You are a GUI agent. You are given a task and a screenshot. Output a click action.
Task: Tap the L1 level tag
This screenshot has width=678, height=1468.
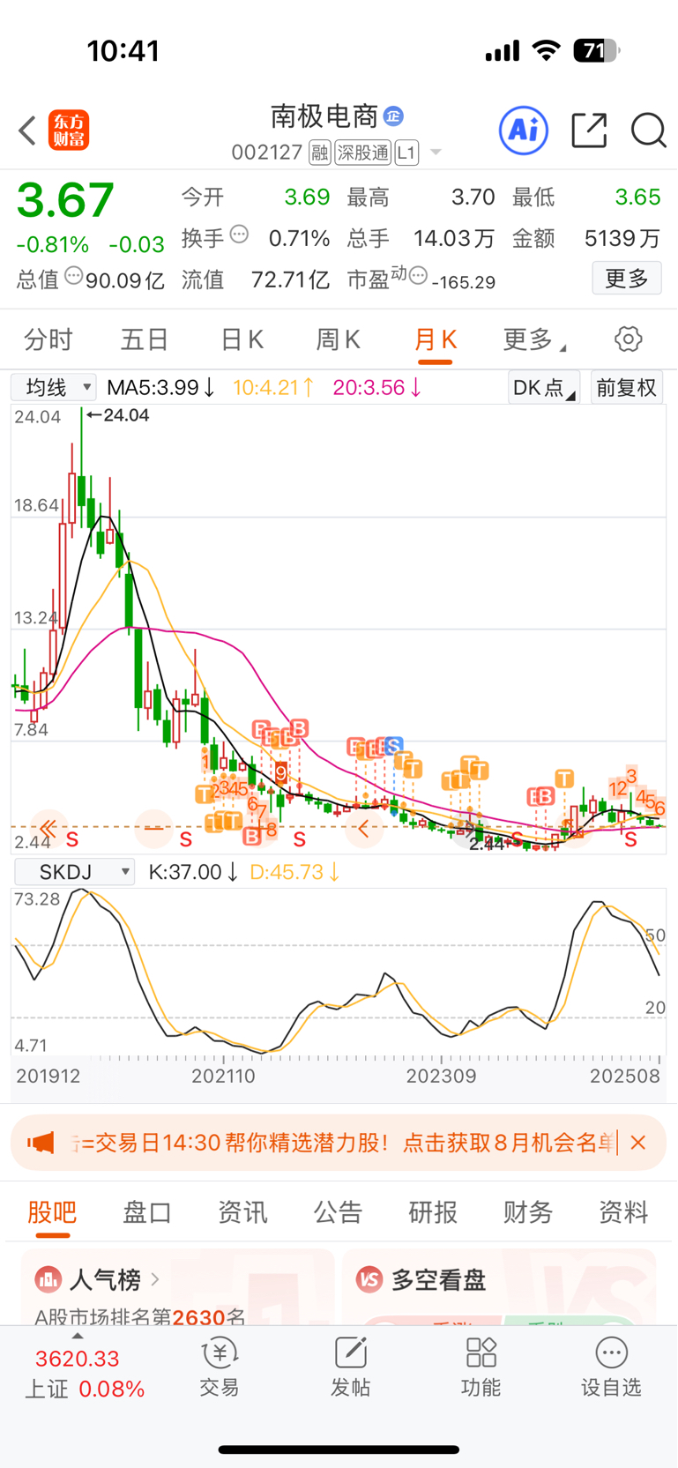406,153
